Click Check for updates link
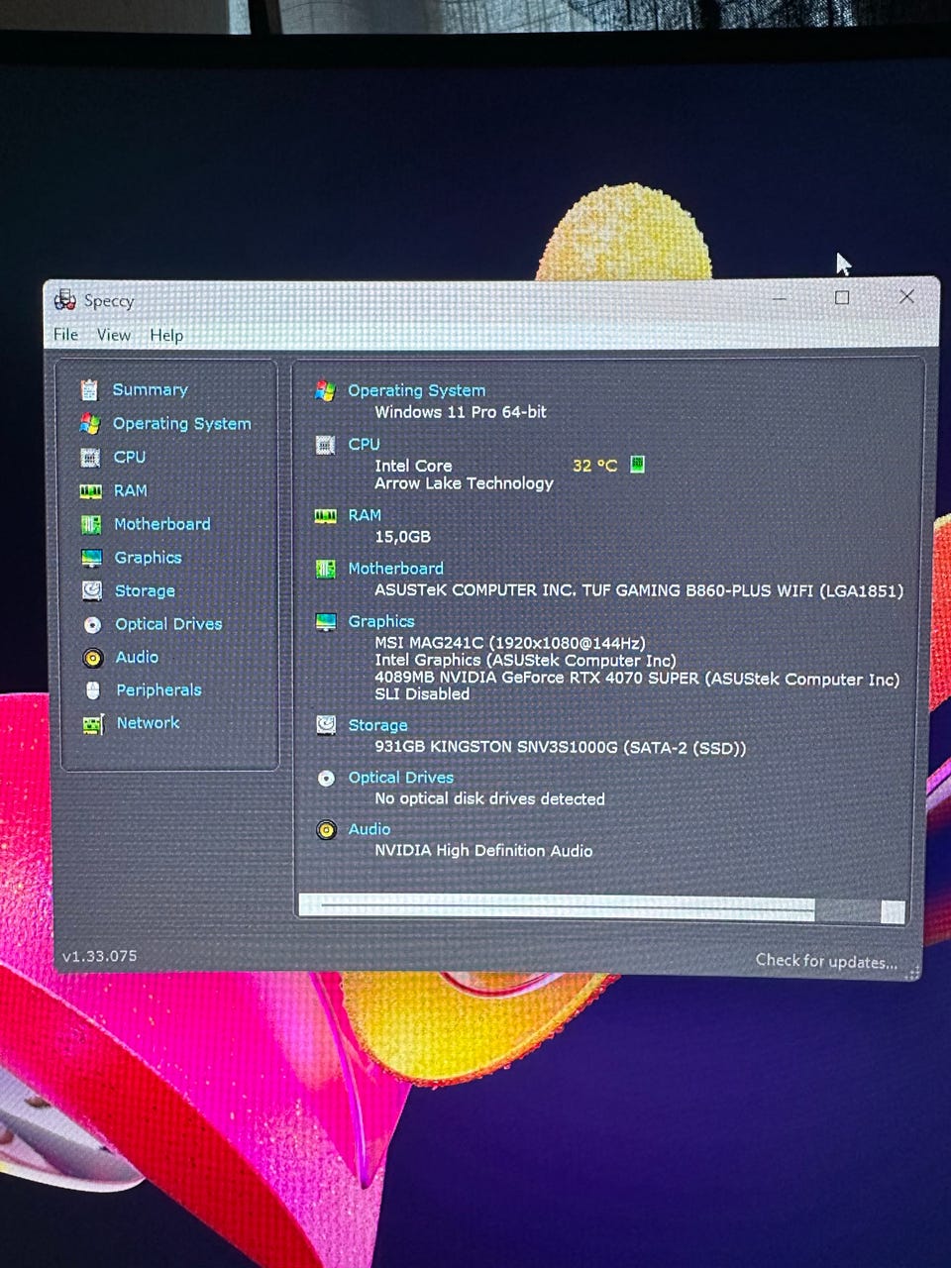Image resolution: width=951 pixels, height=1268 pixels. [x=826, y=961]
